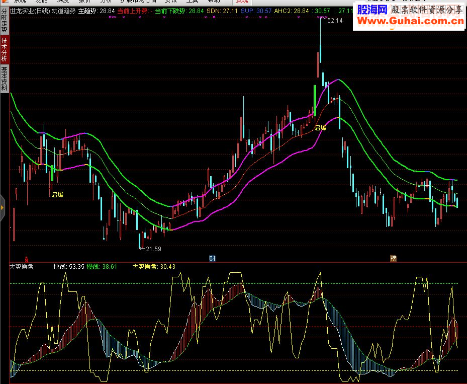Click the stock title 世龙实业(日线)
467x384 pixels.
(x=30, y=12)
